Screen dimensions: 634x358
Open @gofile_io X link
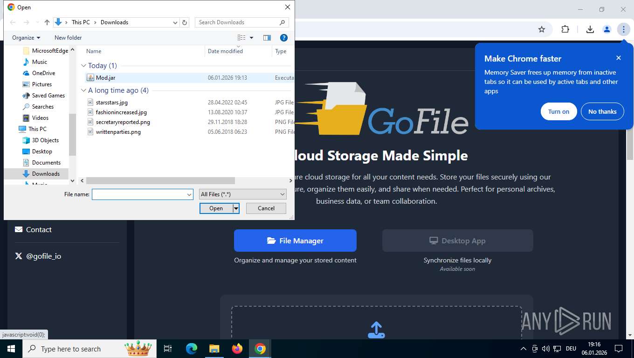point(38,256)
